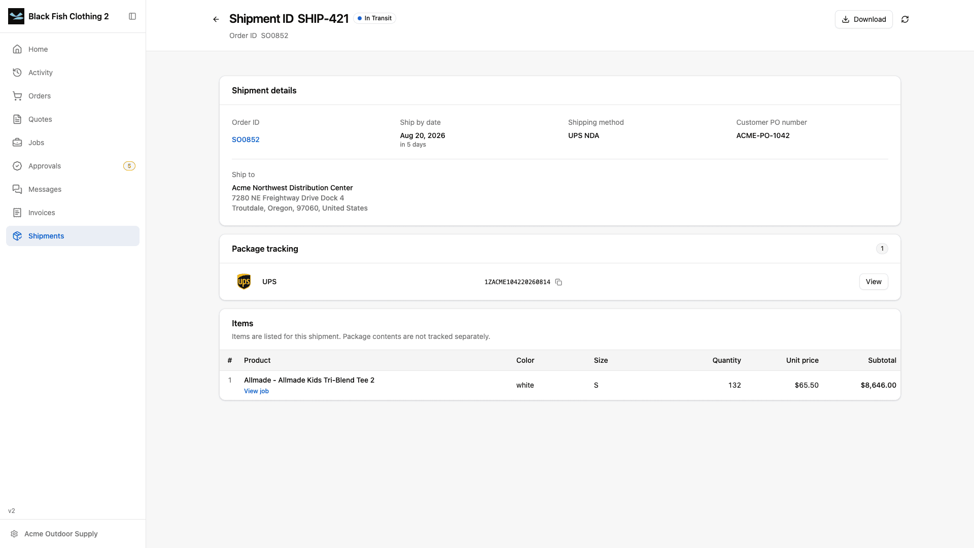
Task: Click the quantity value 132
Action: (735, 385)
